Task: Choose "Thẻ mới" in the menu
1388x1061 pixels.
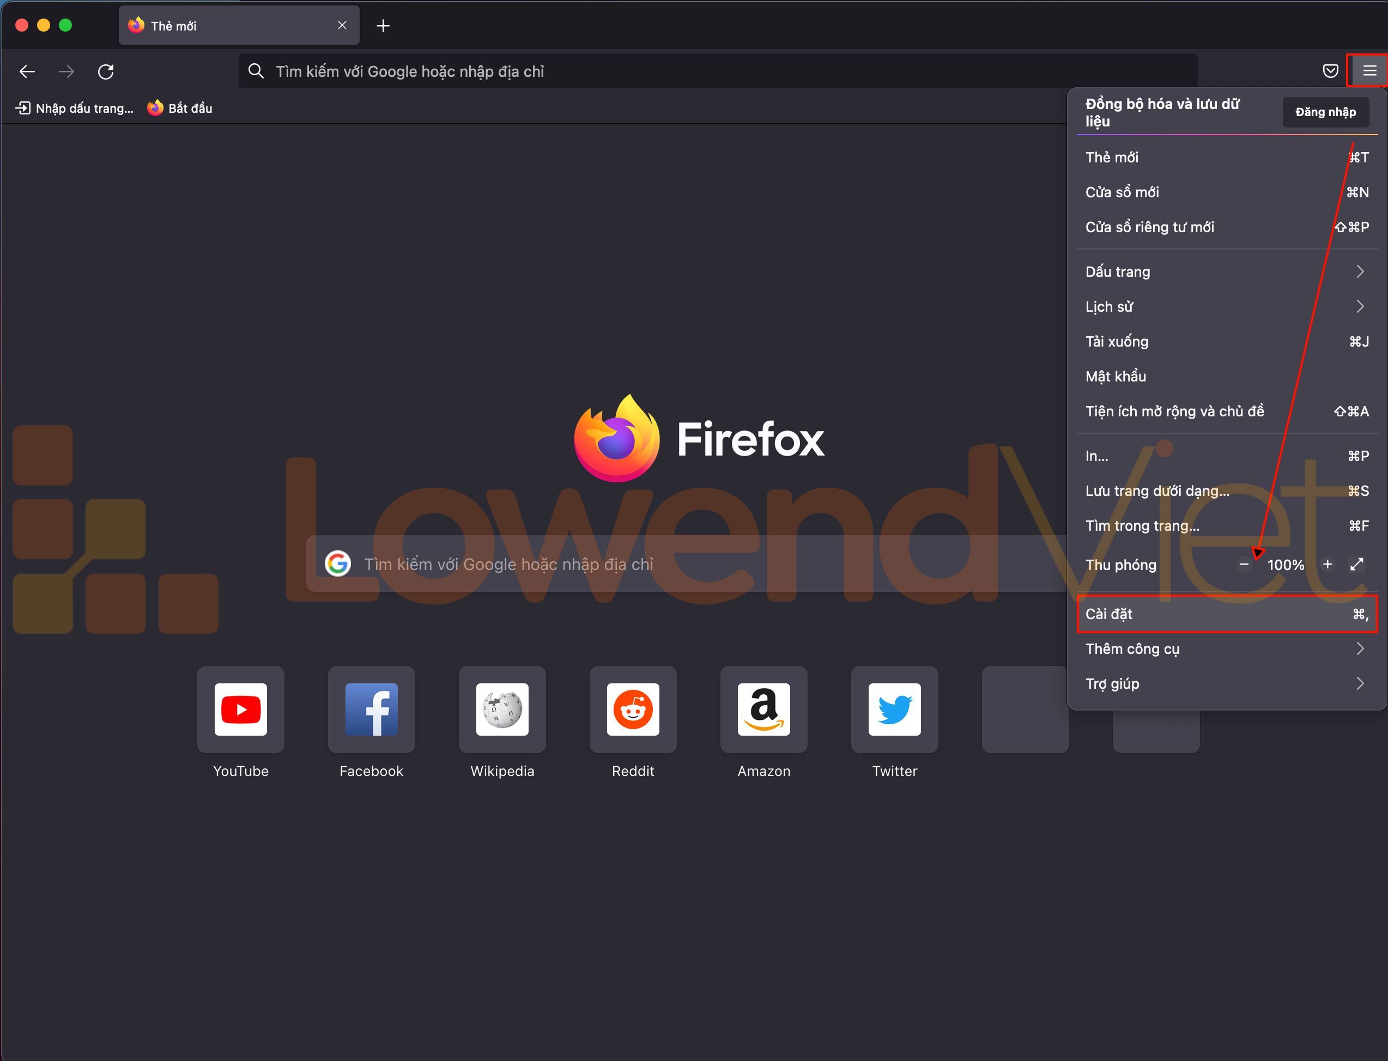Action: (1226, 157)
